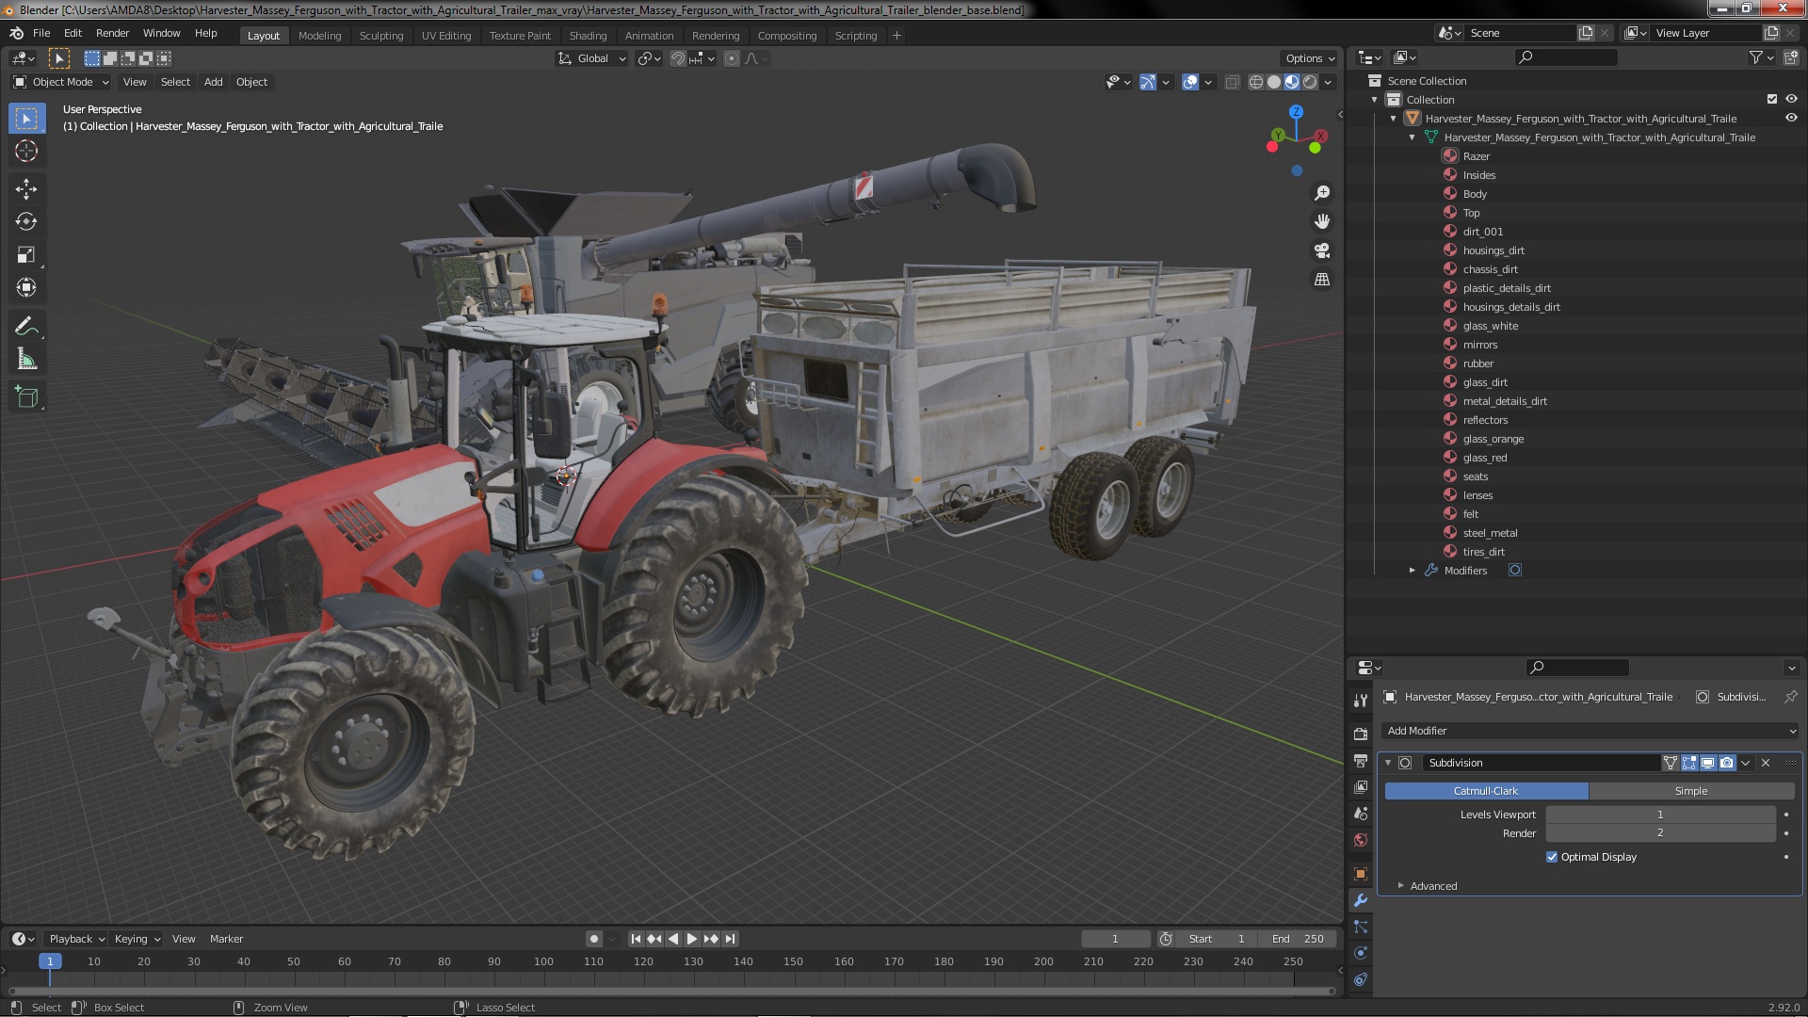Toggle viewport overlays
1808x1017 pixels.
pos(1190,82)
